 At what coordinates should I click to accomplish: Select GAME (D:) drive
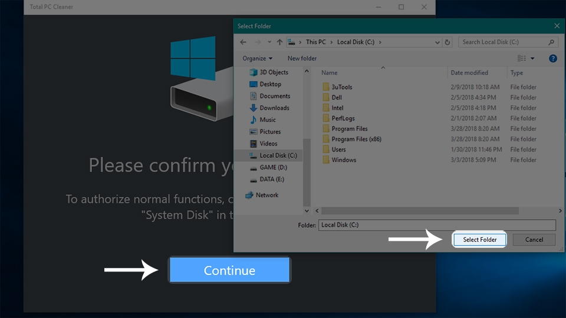point(268,167)
